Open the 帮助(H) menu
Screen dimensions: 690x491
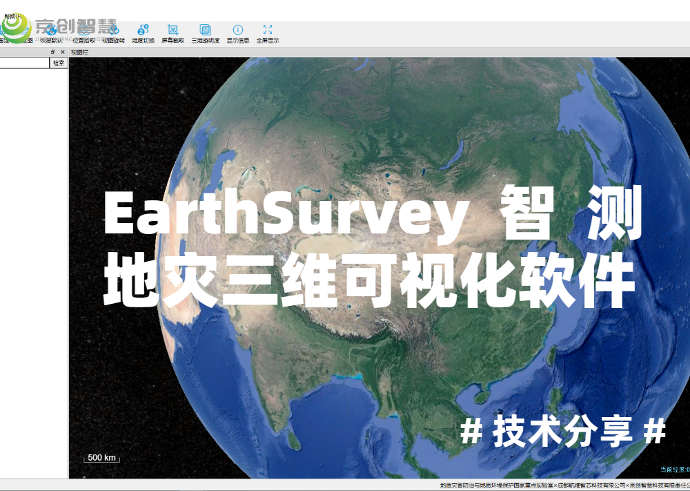click(12, 17)
